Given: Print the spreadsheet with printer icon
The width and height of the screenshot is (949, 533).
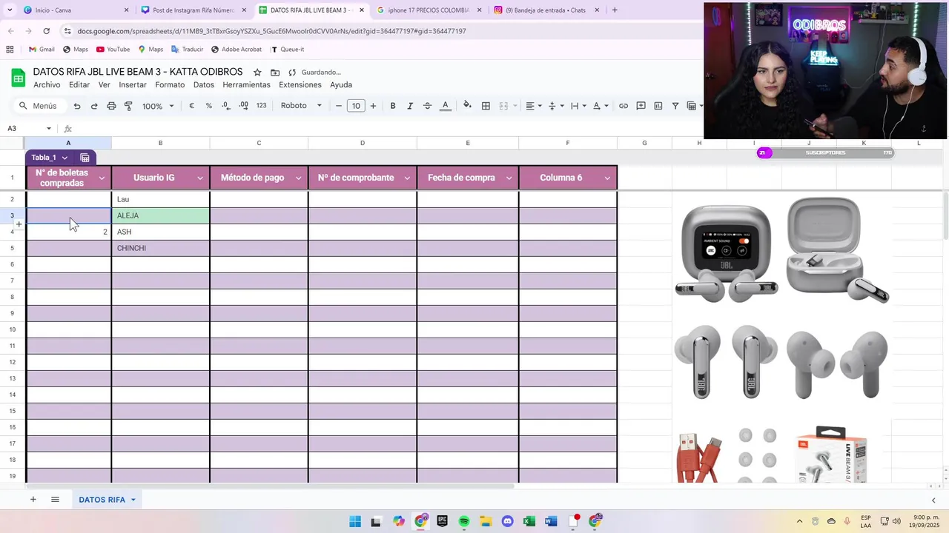Looking at the screenshot, I should pos(111,106).
